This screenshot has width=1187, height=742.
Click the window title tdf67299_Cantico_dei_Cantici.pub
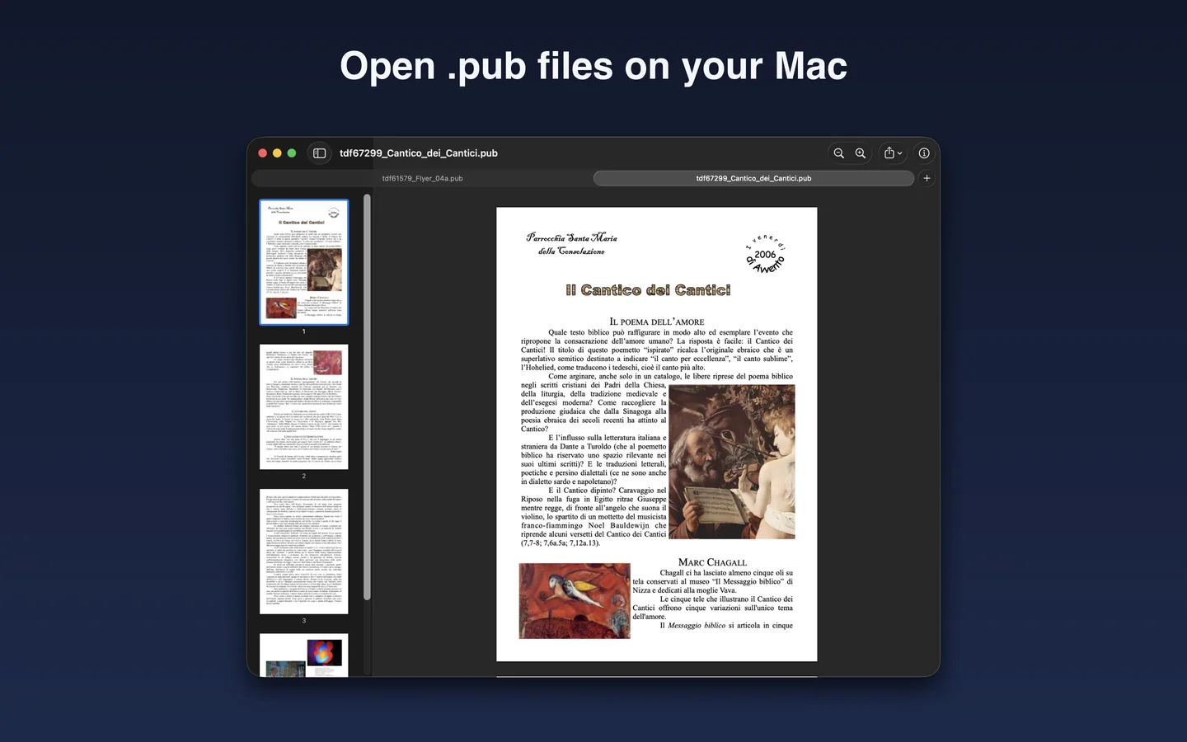coord(419,153)
